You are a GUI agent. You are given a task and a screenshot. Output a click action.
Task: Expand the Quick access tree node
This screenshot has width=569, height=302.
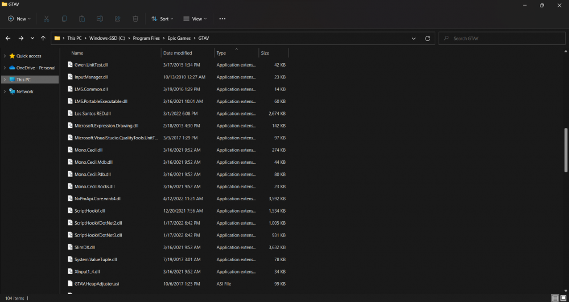click(x=5, y=56)
